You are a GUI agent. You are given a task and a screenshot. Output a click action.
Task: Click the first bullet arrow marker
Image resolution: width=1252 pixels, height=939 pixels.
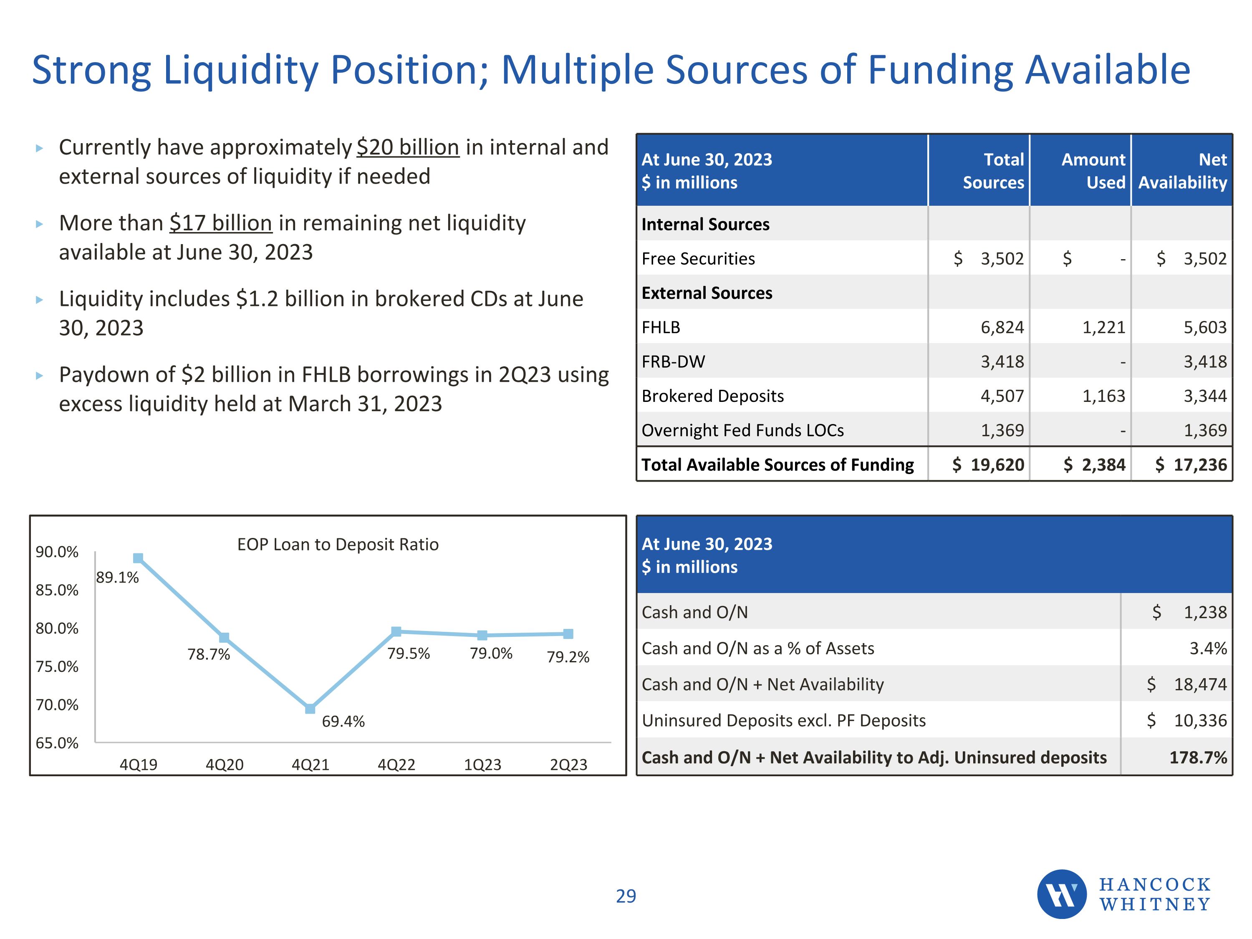coord(39,149)
